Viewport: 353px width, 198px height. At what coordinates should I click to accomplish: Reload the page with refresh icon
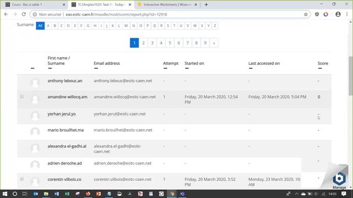point(24,14)
